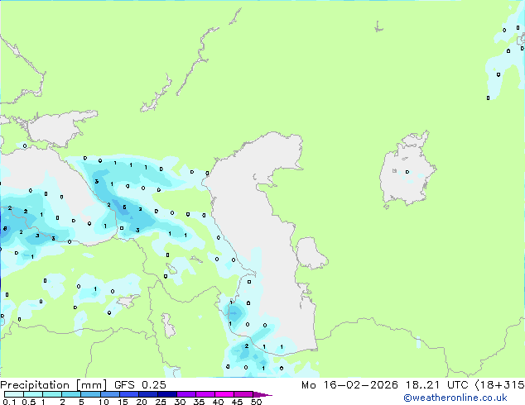The width and height of the screenshot is (525, 405).
Task: Click the legend value '25'
Action: click(x=161, y=402)
